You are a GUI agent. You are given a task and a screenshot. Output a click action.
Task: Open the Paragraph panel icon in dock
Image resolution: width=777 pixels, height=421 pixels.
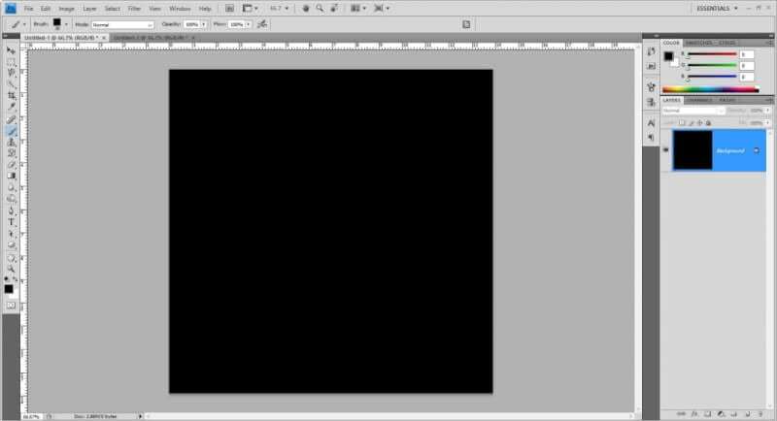coord(651,137)
